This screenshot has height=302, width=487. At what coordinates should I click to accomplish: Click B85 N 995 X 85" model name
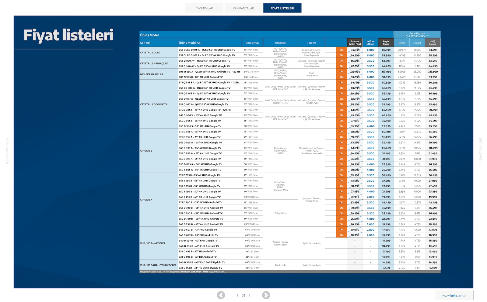click(x=201, y=77)
